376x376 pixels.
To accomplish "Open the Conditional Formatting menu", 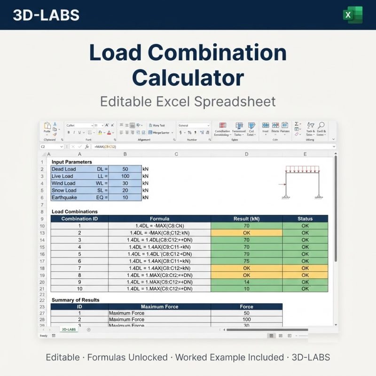I will pos(222,129).
